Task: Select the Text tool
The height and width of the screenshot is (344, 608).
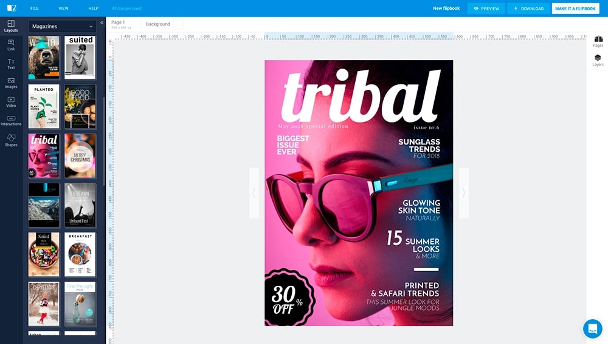Action: (11, 64)
